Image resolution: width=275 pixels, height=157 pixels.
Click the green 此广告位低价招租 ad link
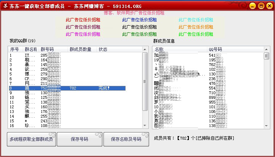click(x=139, y=34)
